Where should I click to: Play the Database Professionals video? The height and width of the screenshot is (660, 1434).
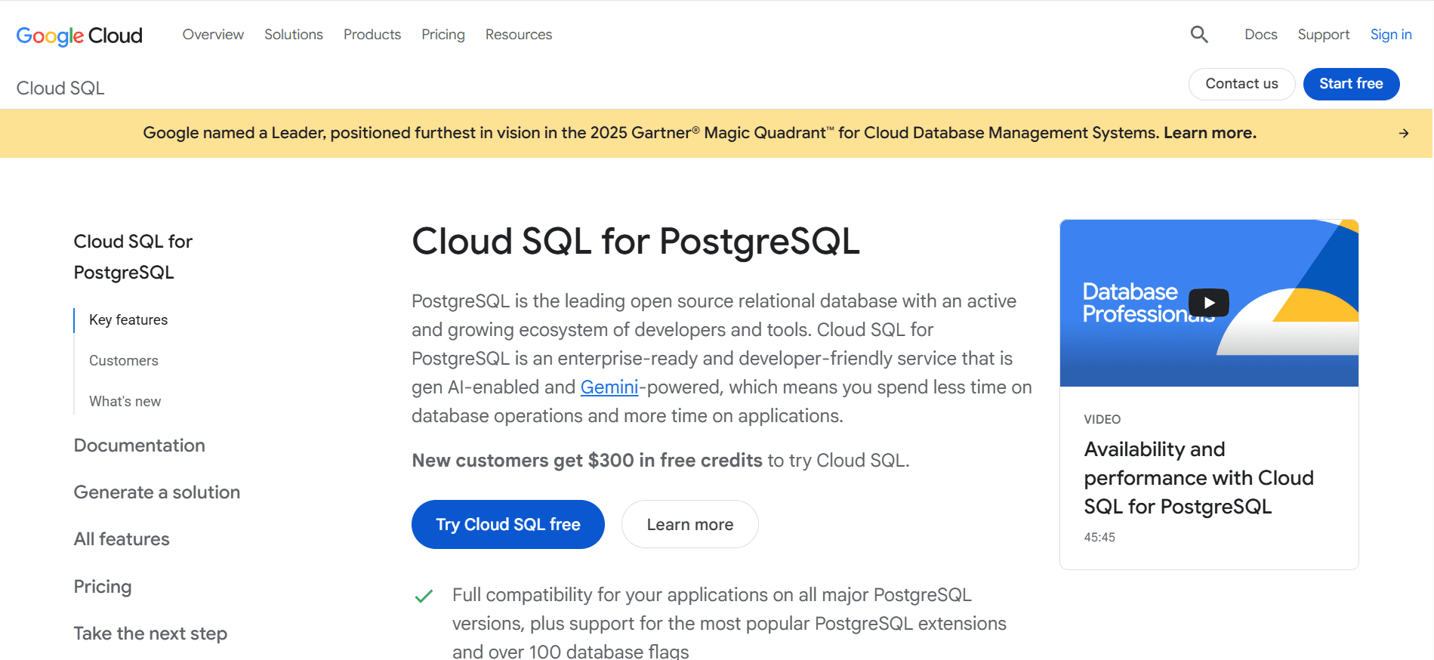pyautogui.click(x=1208, y=303)
